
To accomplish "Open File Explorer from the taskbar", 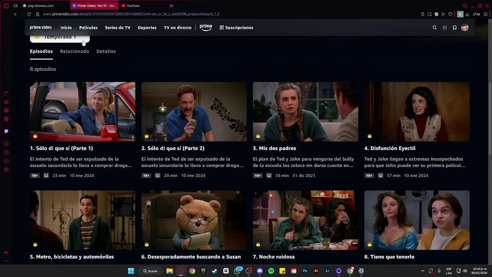I will point(170,271).
